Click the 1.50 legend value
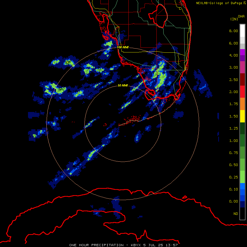This screenshot has width=247, height=247. 234,116
